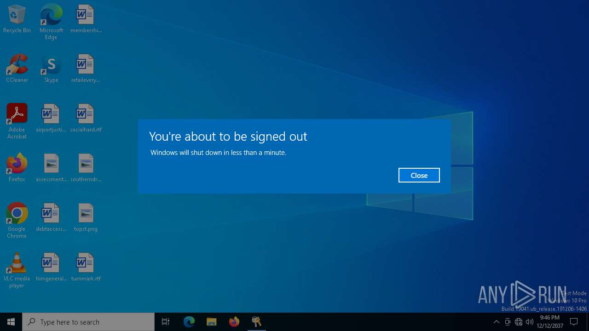Select the himgeneral... Word document icon
The image size is (589, 331).
pyautogui.click(x=51, y=267)
